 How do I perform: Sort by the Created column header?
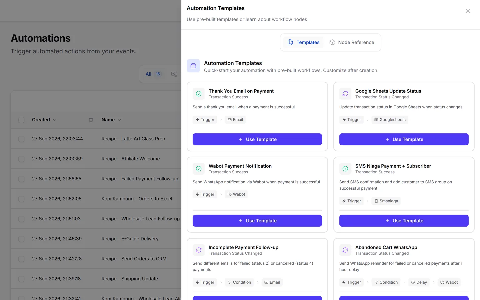click(x=44, y=120)
